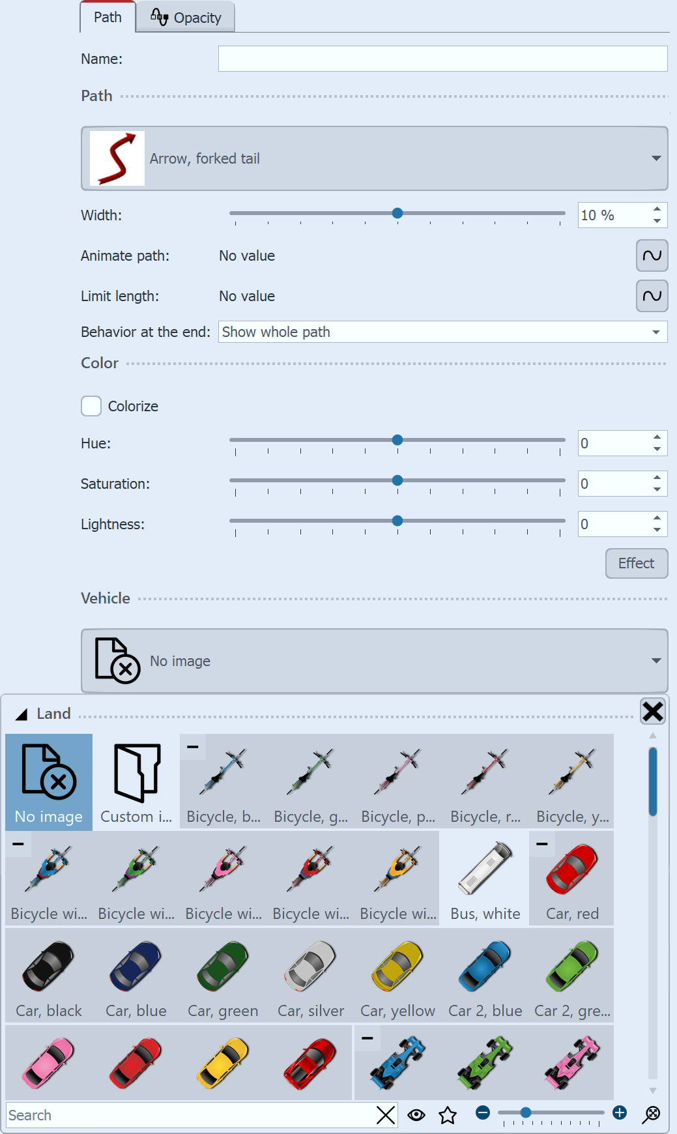Choose the Custom image folder icon
The height and width of the screenshot is (1134, 677).
(136, 782)
